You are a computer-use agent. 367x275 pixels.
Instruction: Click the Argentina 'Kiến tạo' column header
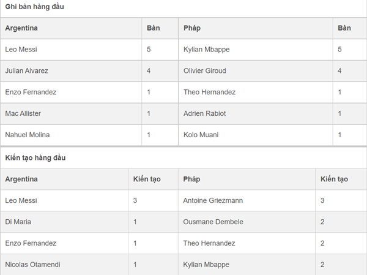147,179
